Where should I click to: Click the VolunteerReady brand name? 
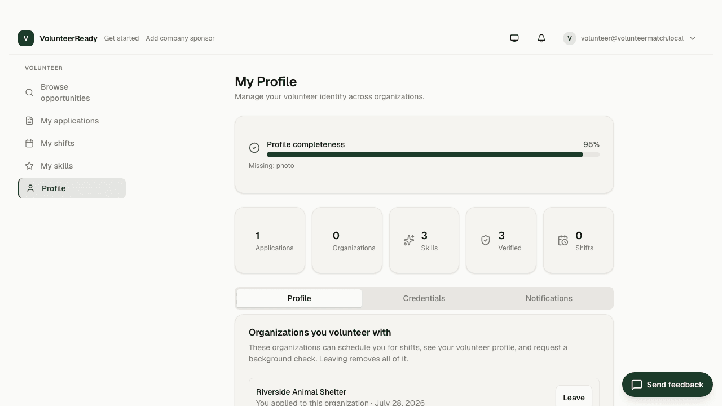click(68, 38)
